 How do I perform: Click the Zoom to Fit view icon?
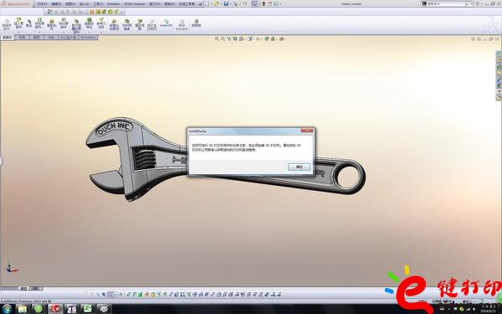click(217, 39)
